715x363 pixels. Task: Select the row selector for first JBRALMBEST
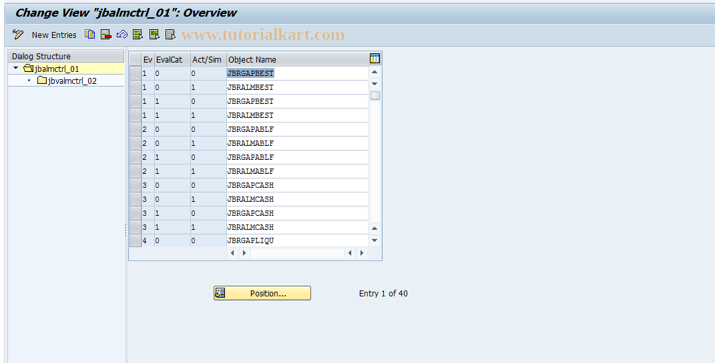[136, 87]
